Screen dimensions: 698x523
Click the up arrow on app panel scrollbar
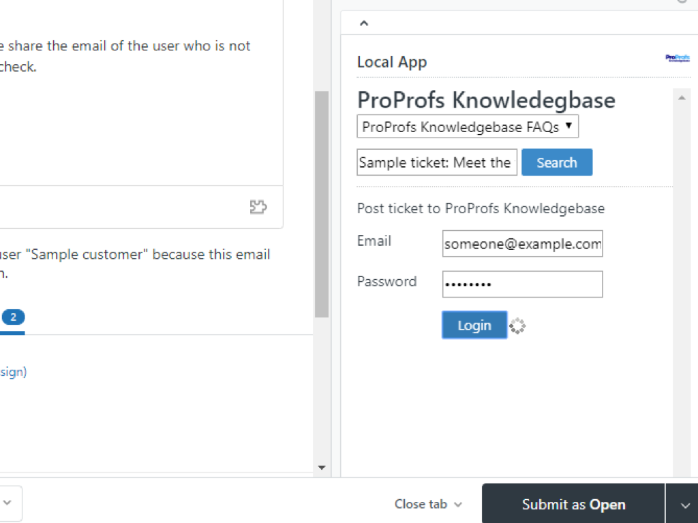click(681, 98)
